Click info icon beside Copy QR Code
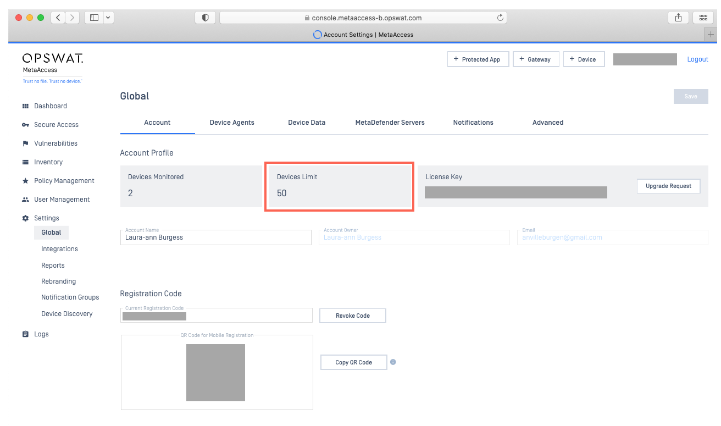721x426 pixels. [x=393, y=362]
